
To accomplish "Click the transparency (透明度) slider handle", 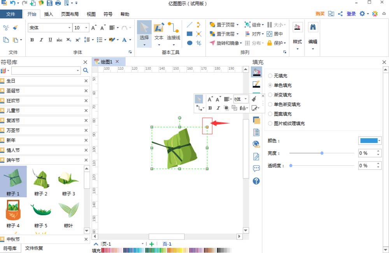I will pyautogui.click(x=291, y=165).
